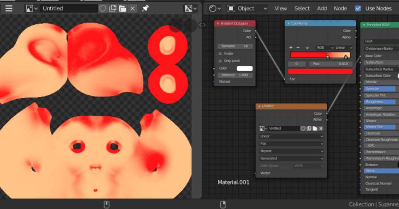
Task: Open the Node menu in node editor
Action: [340, 8]
